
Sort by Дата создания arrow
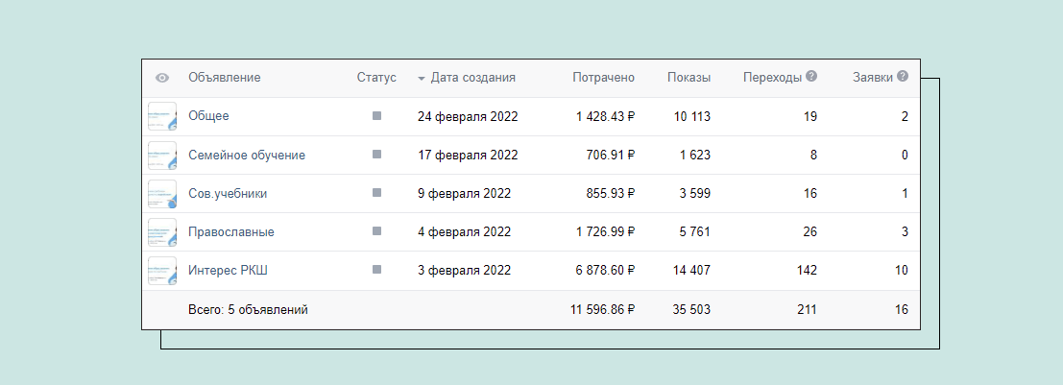click(422, 79)
